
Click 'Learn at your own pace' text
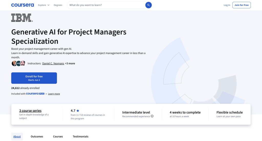click(228, 116)
